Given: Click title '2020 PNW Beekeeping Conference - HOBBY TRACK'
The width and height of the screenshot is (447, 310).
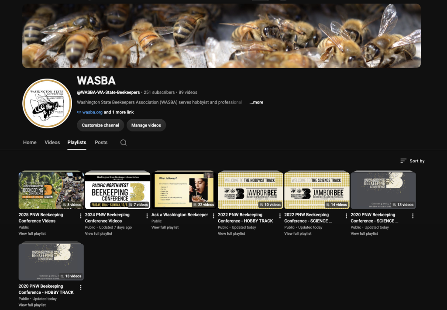Looking at the screenshot, I should click(x=46, y=289).
